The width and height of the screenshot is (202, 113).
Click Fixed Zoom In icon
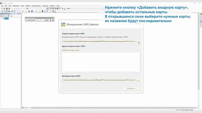point(12,11)
